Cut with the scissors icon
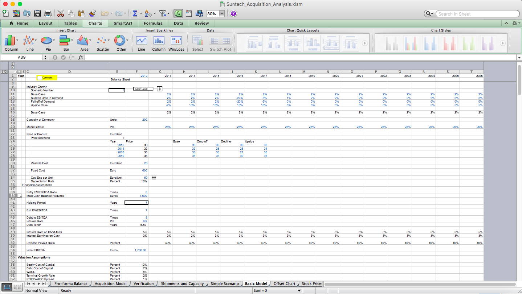The height and width of the screenshot is (294, 522). pyautogui.click(x=60, y=13)
